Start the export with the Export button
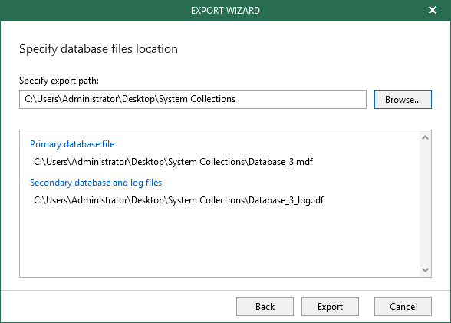Screen dimensions: 451x323 click(330, 307)
